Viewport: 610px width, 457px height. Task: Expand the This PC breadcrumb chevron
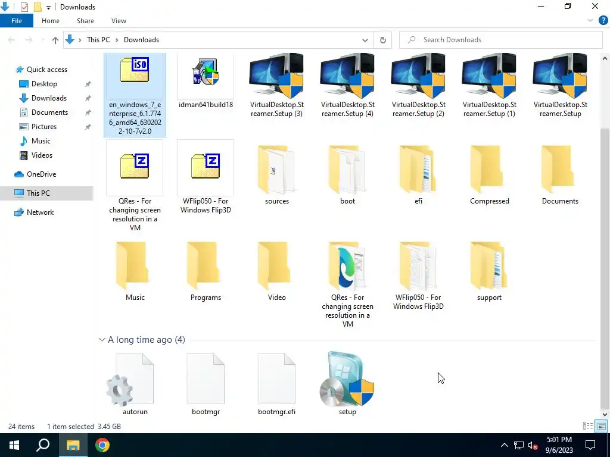[x=117, y=40]
